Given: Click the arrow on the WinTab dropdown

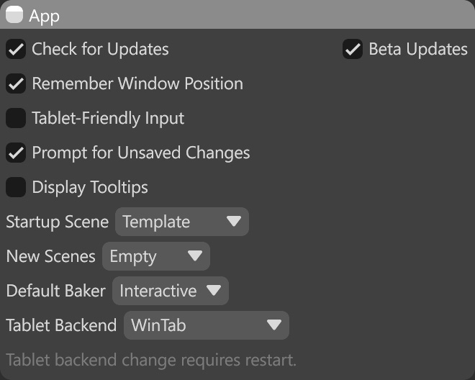Looking at the screenshot, I should [x=273, y=326].
